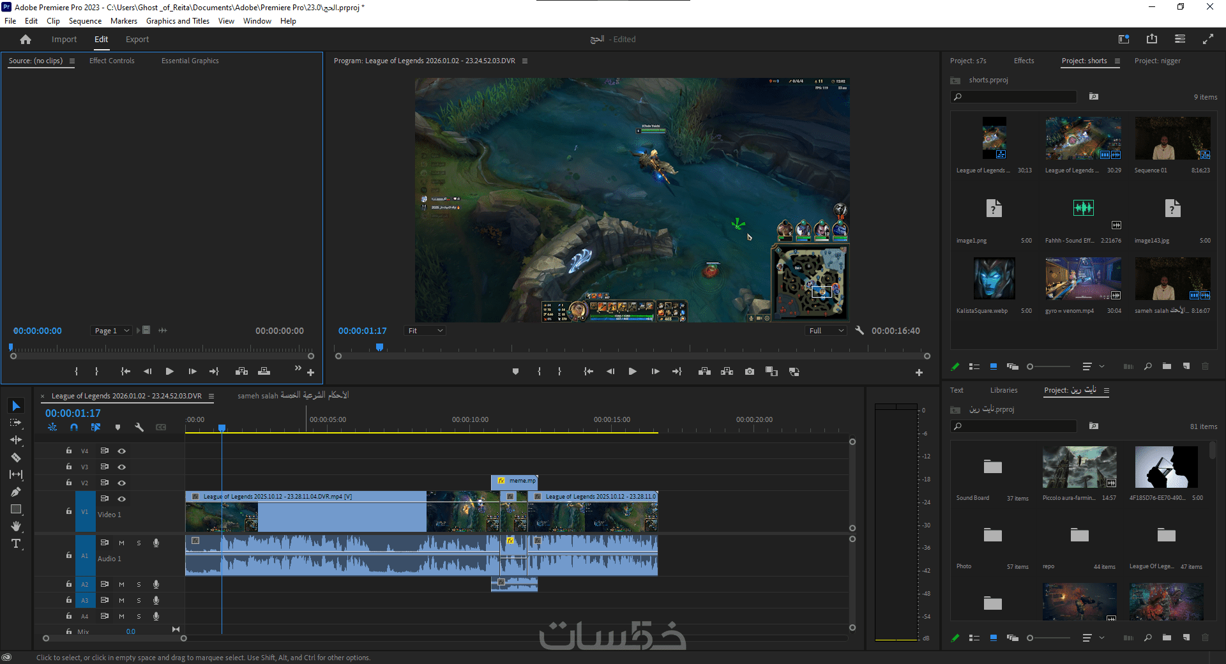
Task: Select the Pen tool
Action: click(16, 492)
